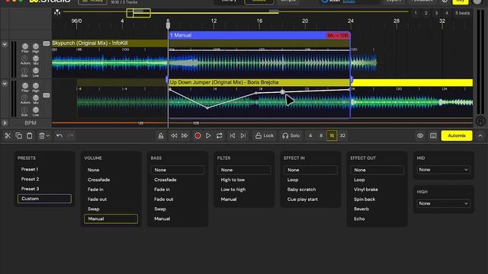
Task: Click the scissors cut icon
Action: pos(8,135)
